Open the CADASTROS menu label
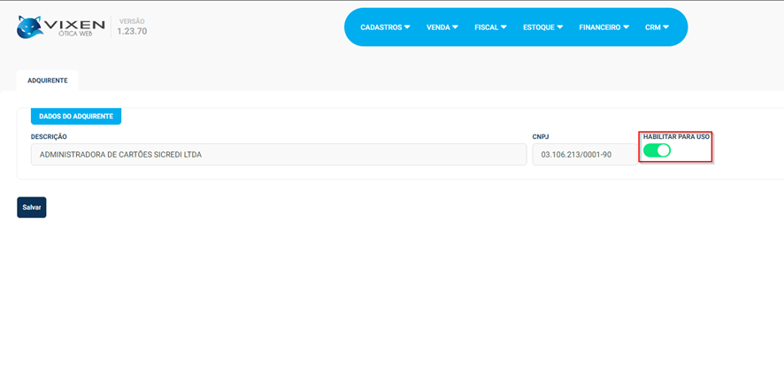The height and width of the screenshot is (369, 784). [380, 27]
